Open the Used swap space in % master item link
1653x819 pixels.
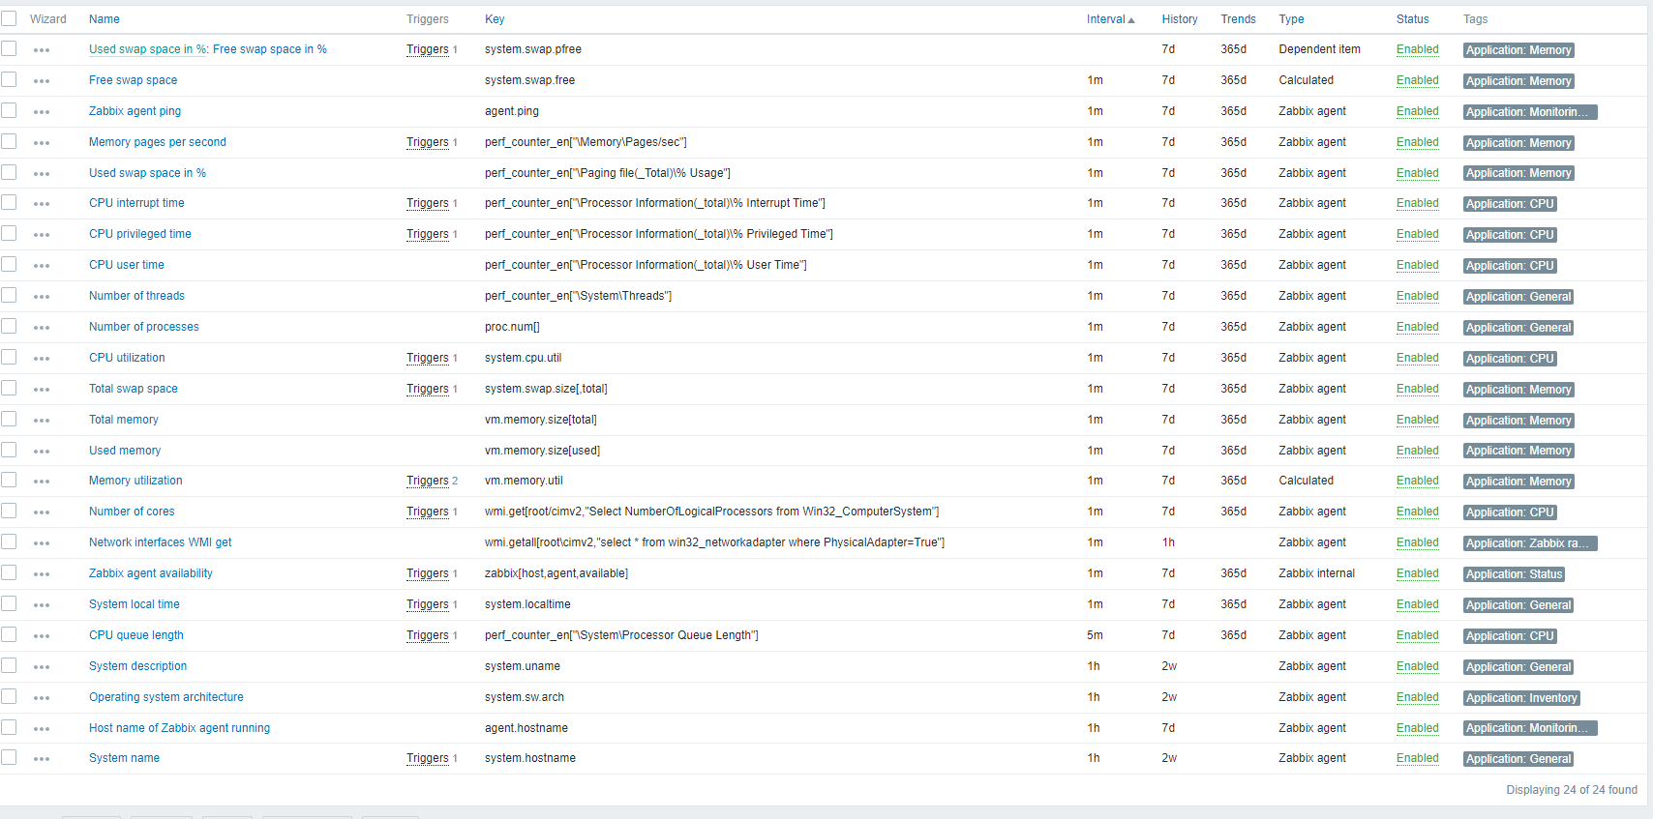click(x=147, y=49)
